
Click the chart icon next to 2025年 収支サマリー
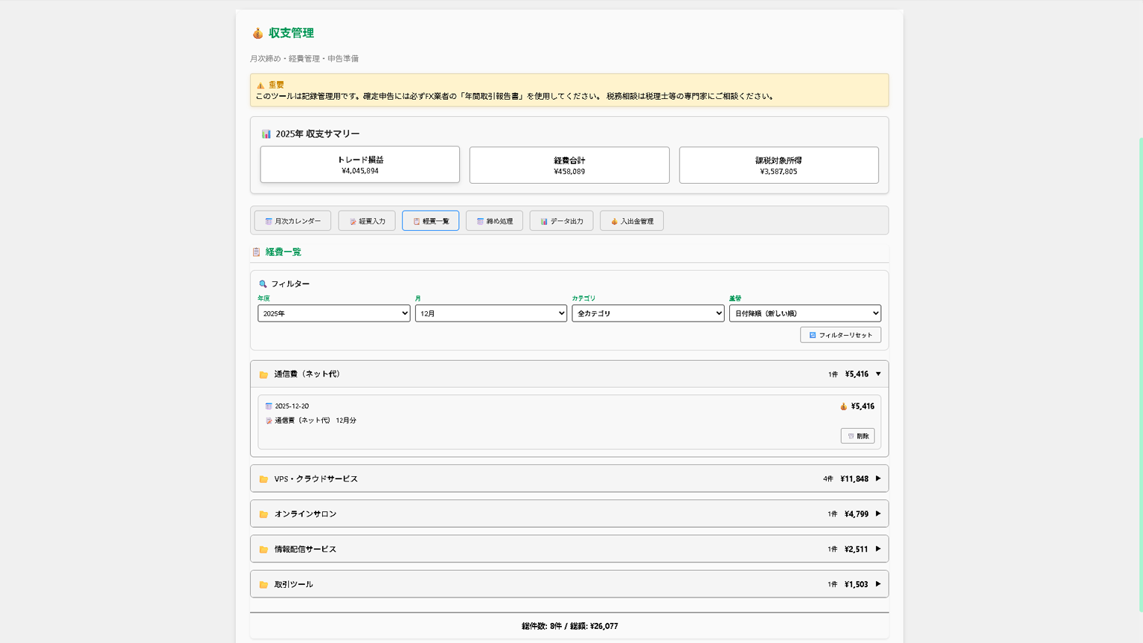(266, 134)
